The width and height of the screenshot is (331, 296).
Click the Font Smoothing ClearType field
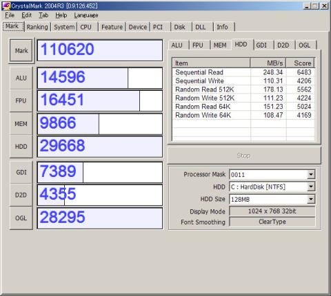coord(272,222)
